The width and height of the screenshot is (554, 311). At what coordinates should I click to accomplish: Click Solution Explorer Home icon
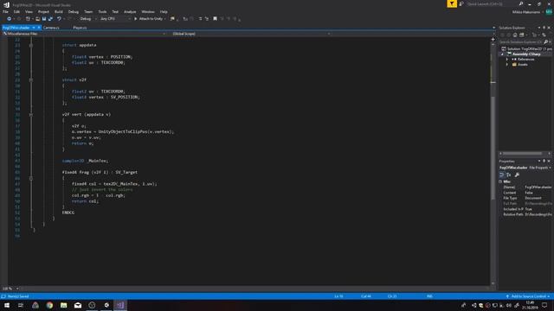pyautogui.click(x=515, y=35)
